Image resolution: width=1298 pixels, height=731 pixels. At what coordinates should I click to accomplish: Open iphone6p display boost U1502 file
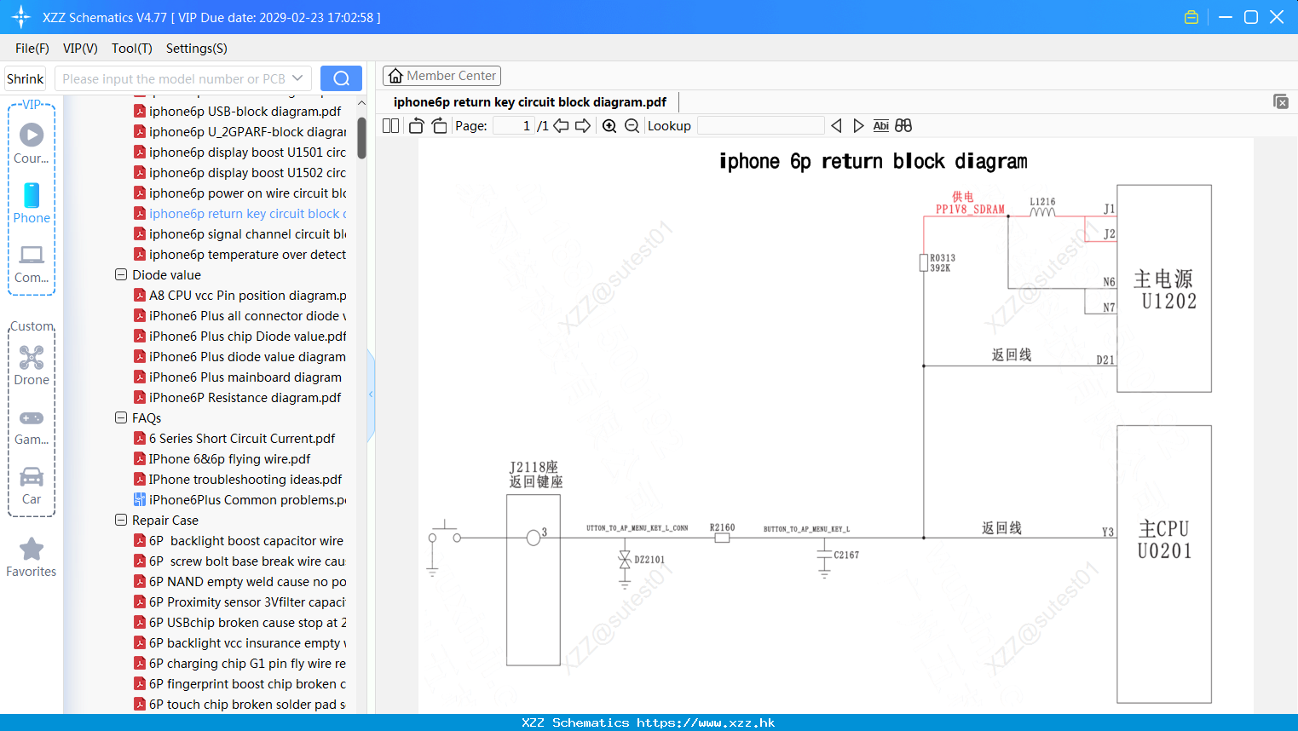point(240,173)
